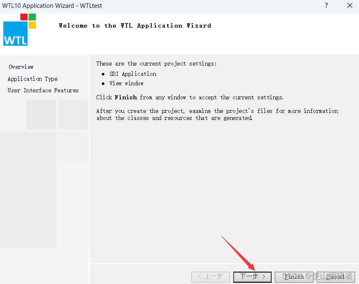Click the green square in the WTL logo
This screenshot has width=359, height=284.
pyautogui.click(x=33, y=17)
